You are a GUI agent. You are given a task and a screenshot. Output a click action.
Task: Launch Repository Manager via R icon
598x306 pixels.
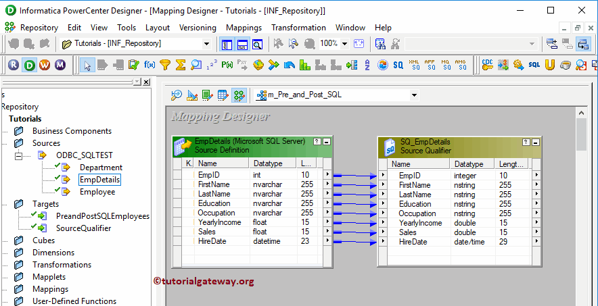tap(14, 66)
